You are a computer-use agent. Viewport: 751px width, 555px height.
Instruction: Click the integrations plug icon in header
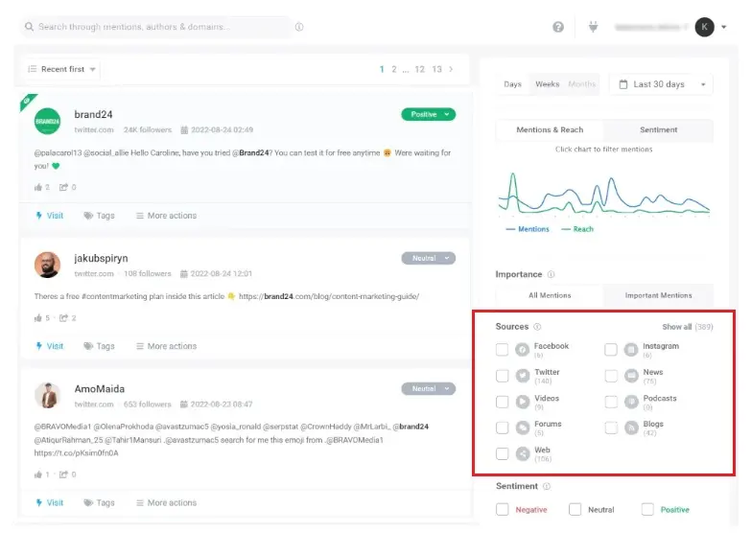[x=593, y=27]
